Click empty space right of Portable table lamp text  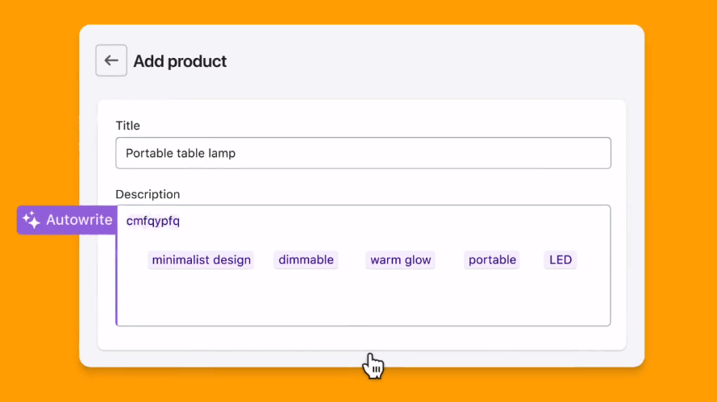coord(421,153)
